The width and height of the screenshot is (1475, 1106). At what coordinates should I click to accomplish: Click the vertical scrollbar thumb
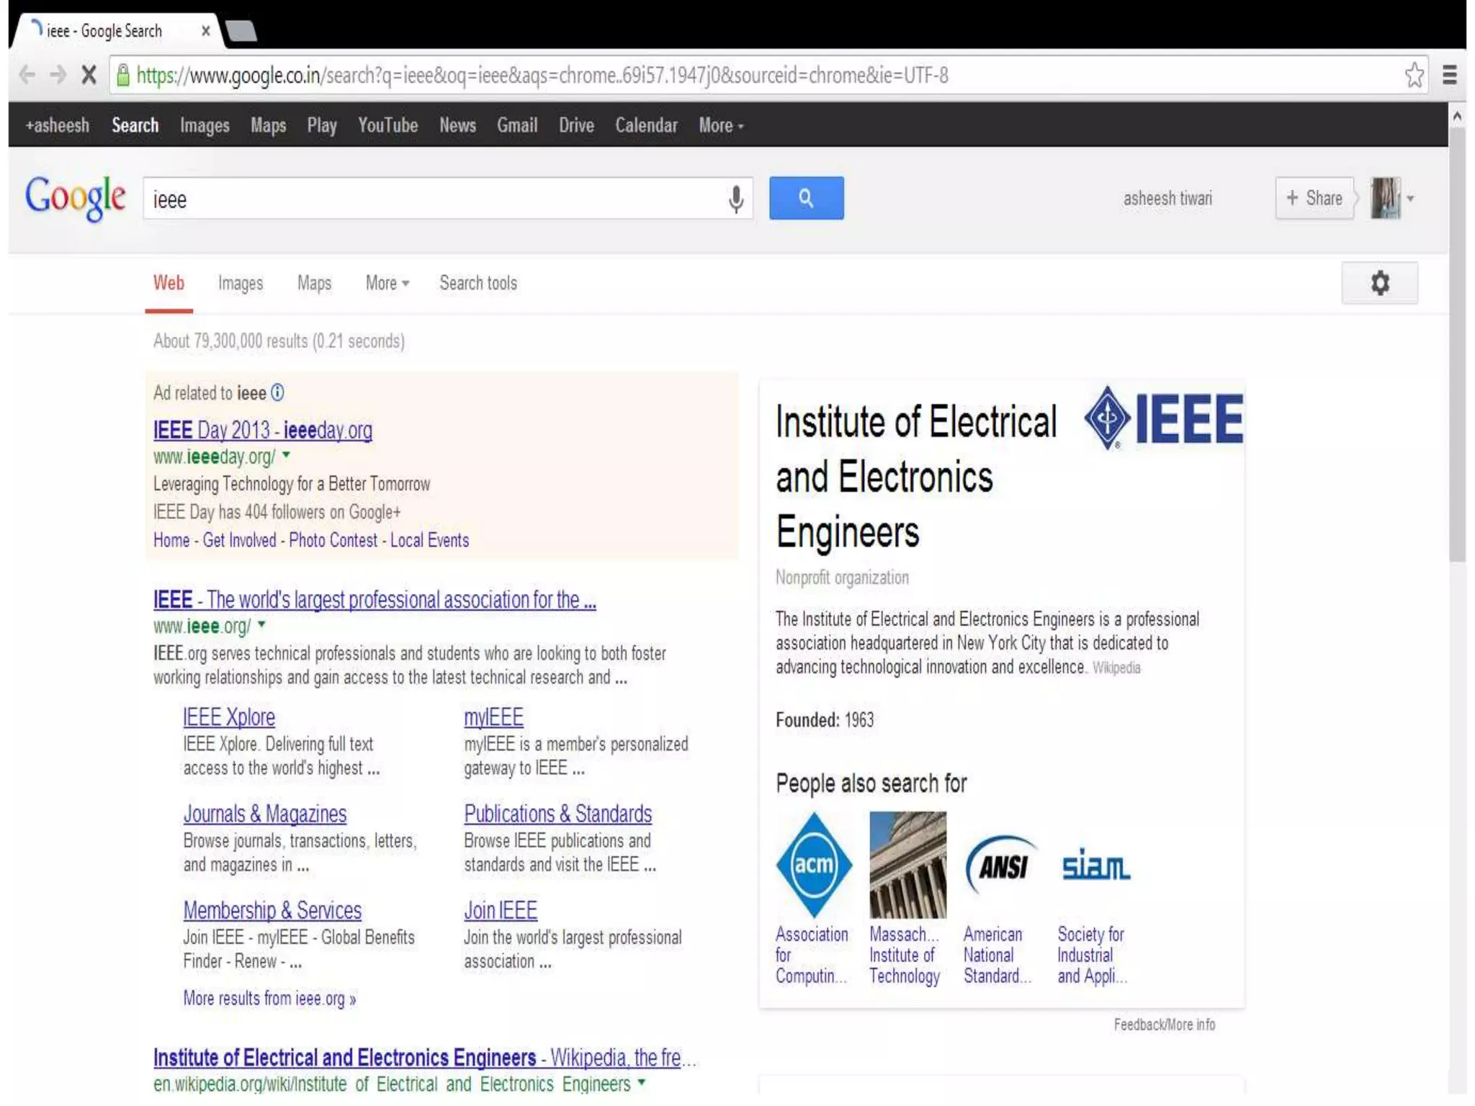click(1458, 344)
